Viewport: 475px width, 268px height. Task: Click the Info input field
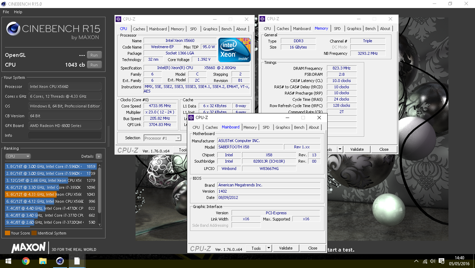tap(65, 135)
